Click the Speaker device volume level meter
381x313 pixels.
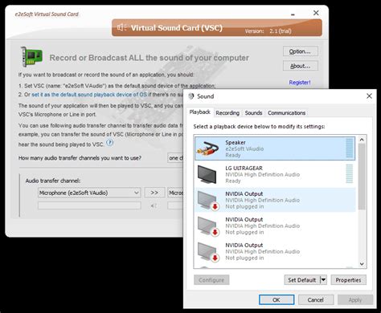pyautogui.click(x=350, y=148)
